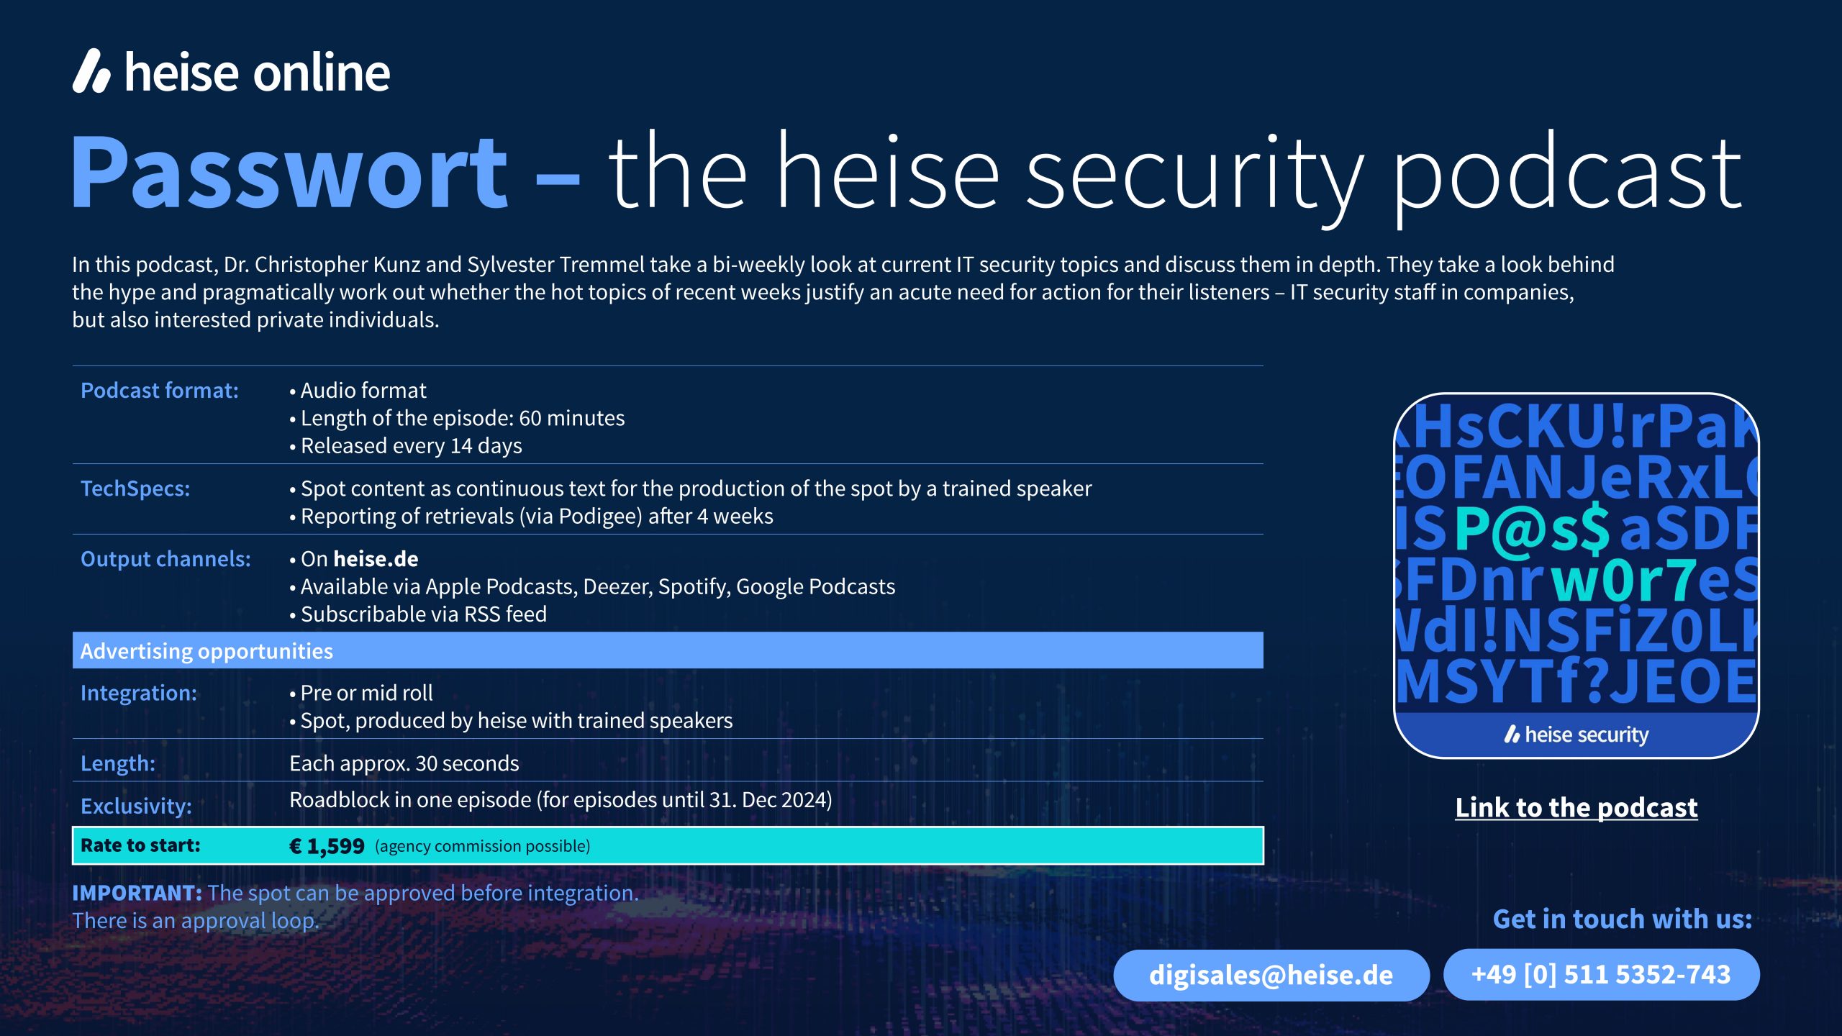Image resolution: width=1842 pixels, height=1036 pixels.
Task: Click the "Podcast format:" row label
Action: [159, 391]
